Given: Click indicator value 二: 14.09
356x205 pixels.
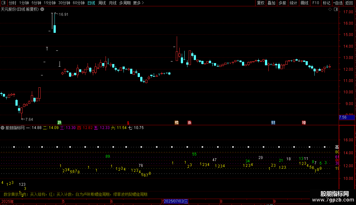Looking at the screenshot, I should (x=51, y=128).
